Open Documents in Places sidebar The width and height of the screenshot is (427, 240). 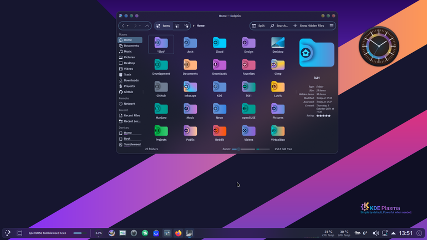[x=130, y=45]
